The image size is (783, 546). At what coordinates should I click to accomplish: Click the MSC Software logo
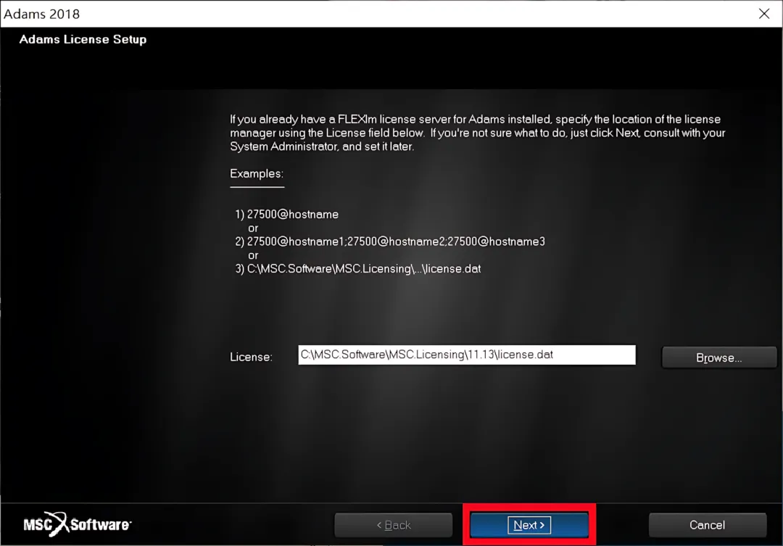coord(78,524)
